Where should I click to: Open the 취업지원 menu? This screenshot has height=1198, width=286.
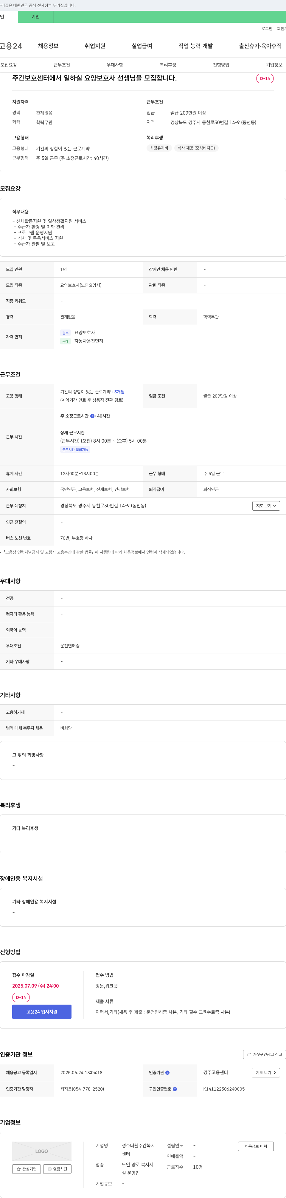95,46
